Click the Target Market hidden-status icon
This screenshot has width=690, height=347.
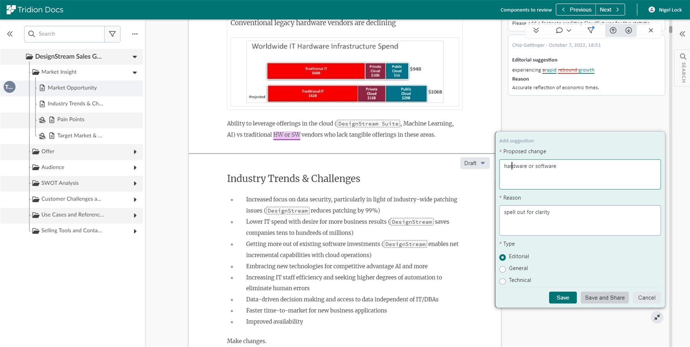click(42, 136)
